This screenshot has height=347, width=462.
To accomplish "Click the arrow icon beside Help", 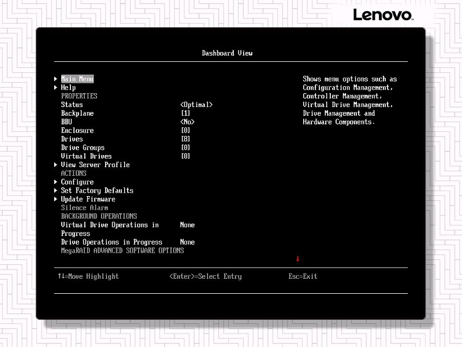I will tap(55, 88).
